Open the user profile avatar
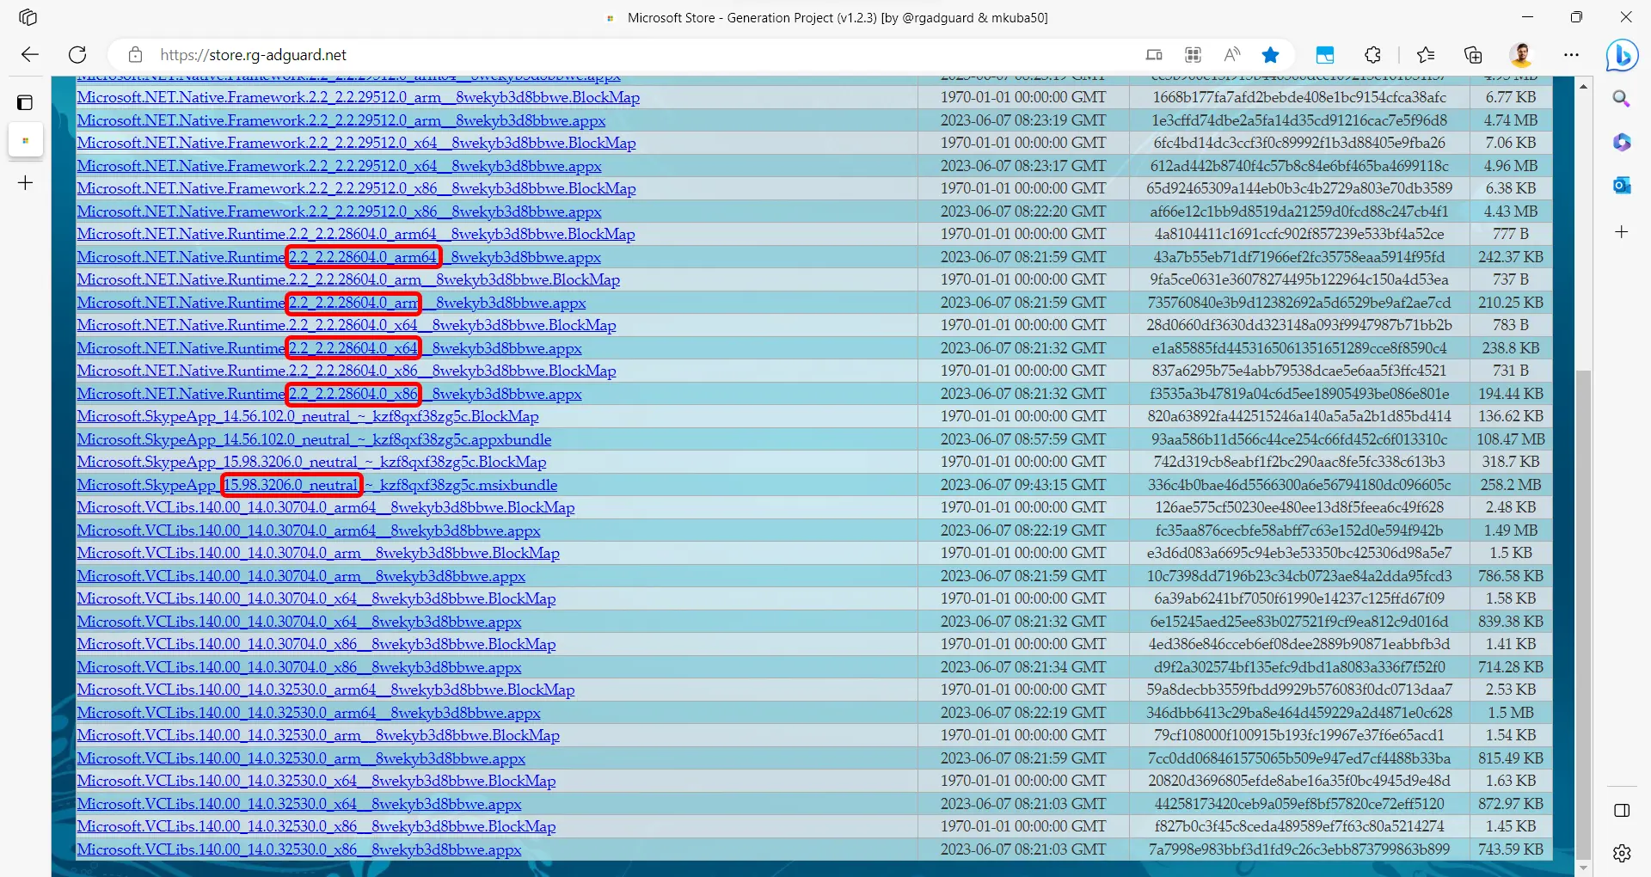This screenshot has width=1651, height=877. pos(1521,55)
